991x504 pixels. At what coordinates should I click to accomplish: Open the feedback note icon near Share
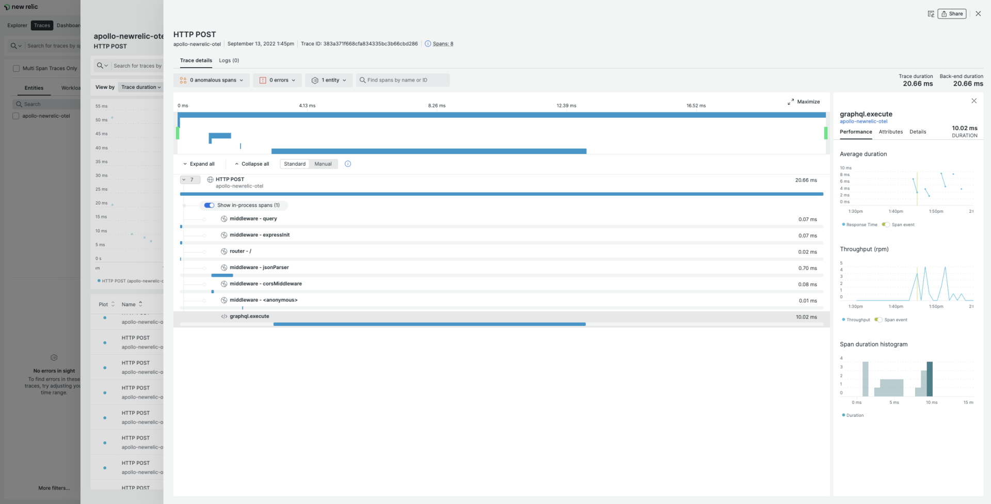pyautogui.click(x=931, y=14)
